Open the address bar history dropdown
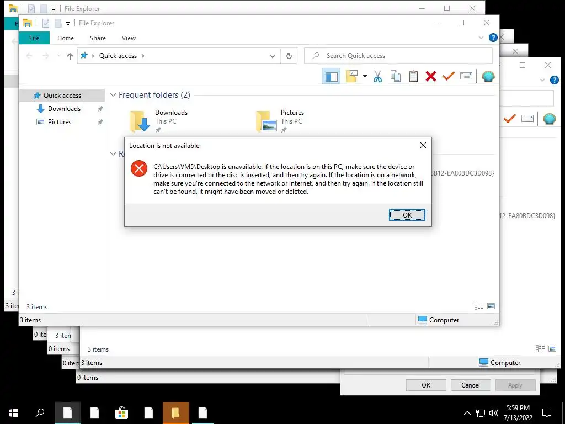The height and width of the screenshot is (424, 565). click(x=273, y=56)
